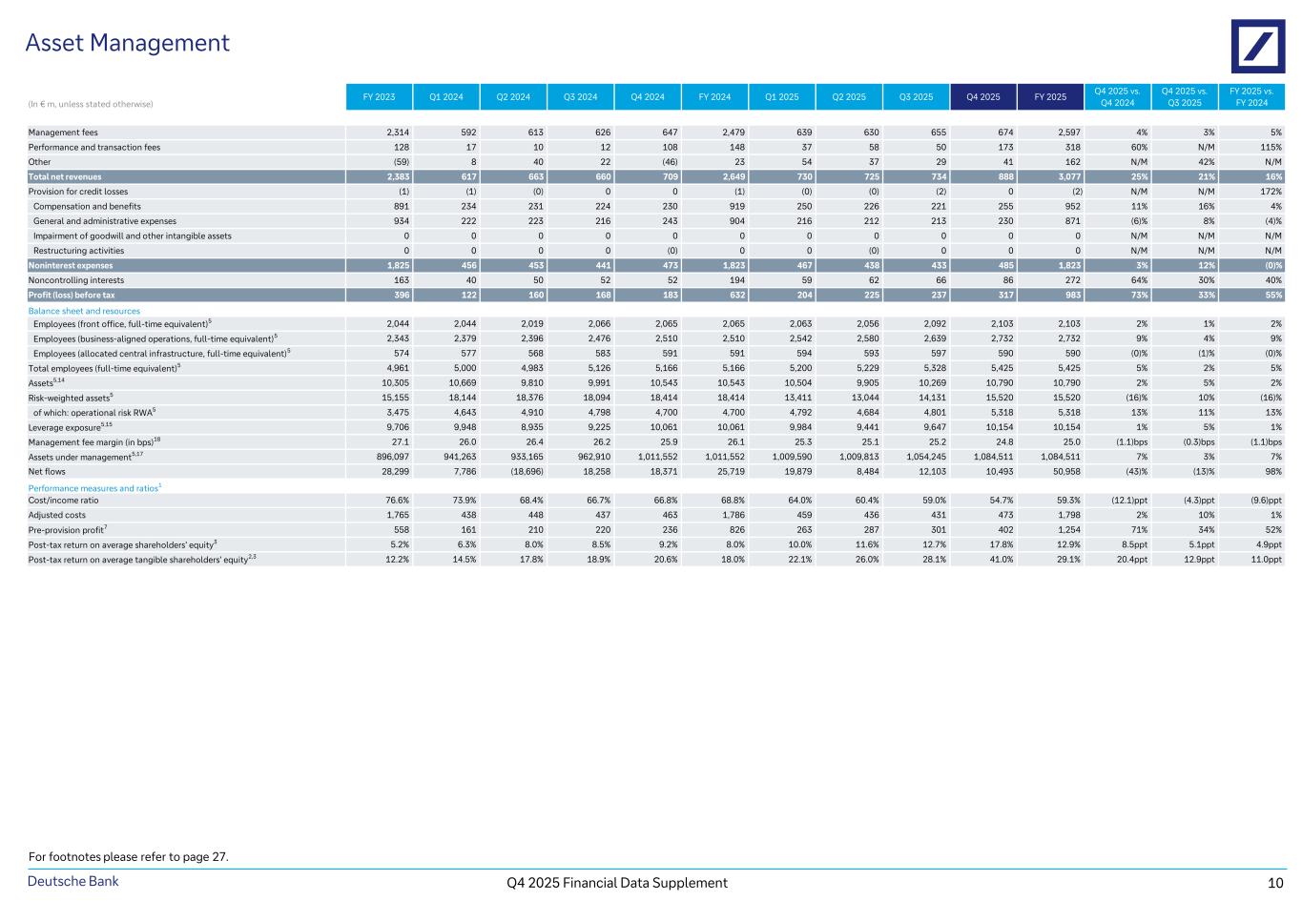Click the Total net revenues row label
1302x901 pixels.
click(65, 176)
